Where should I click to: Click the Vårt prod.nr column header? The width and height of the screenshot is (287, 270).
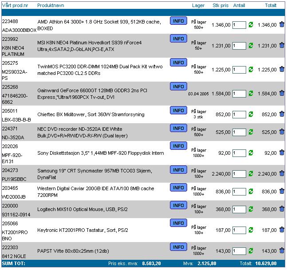(x=15, y=5)
